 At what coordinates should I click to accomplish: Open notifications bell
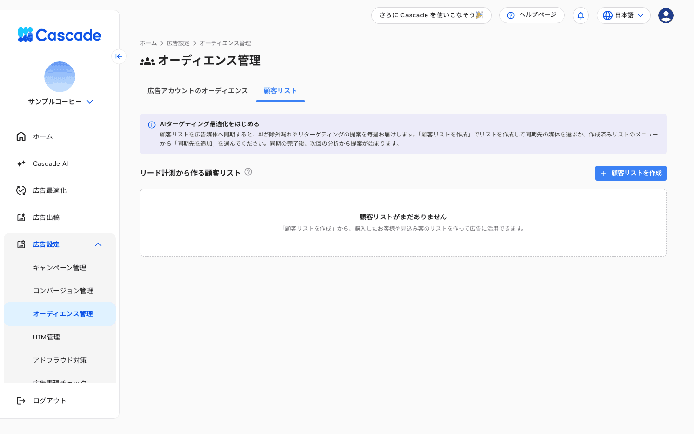point(581,15)
